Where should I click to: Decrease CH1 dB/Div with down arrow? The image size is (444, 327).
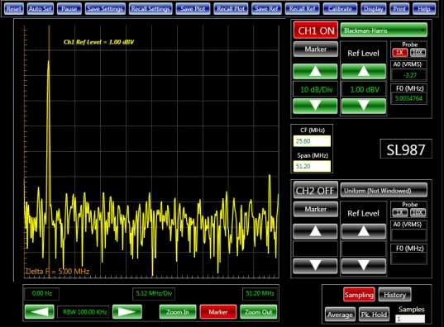click(315, 106)
